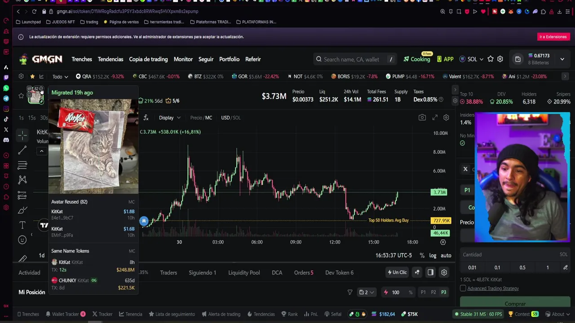Open the emoji sticker tool
This screenshot has width=575, height=323.
[x=22, y=240]
